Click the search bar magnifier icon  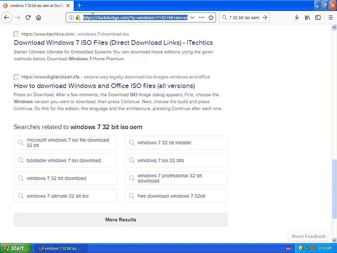click(224, 17)
